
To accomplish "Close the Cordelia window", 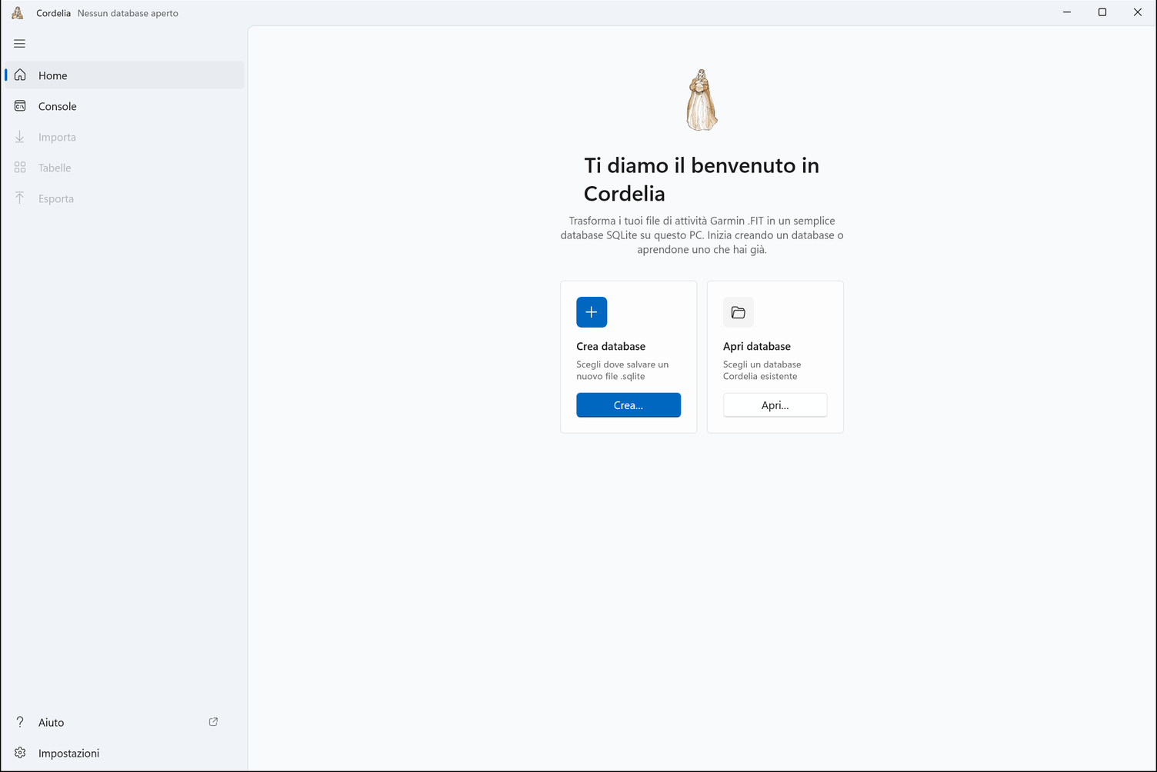I will point(1138,12).
